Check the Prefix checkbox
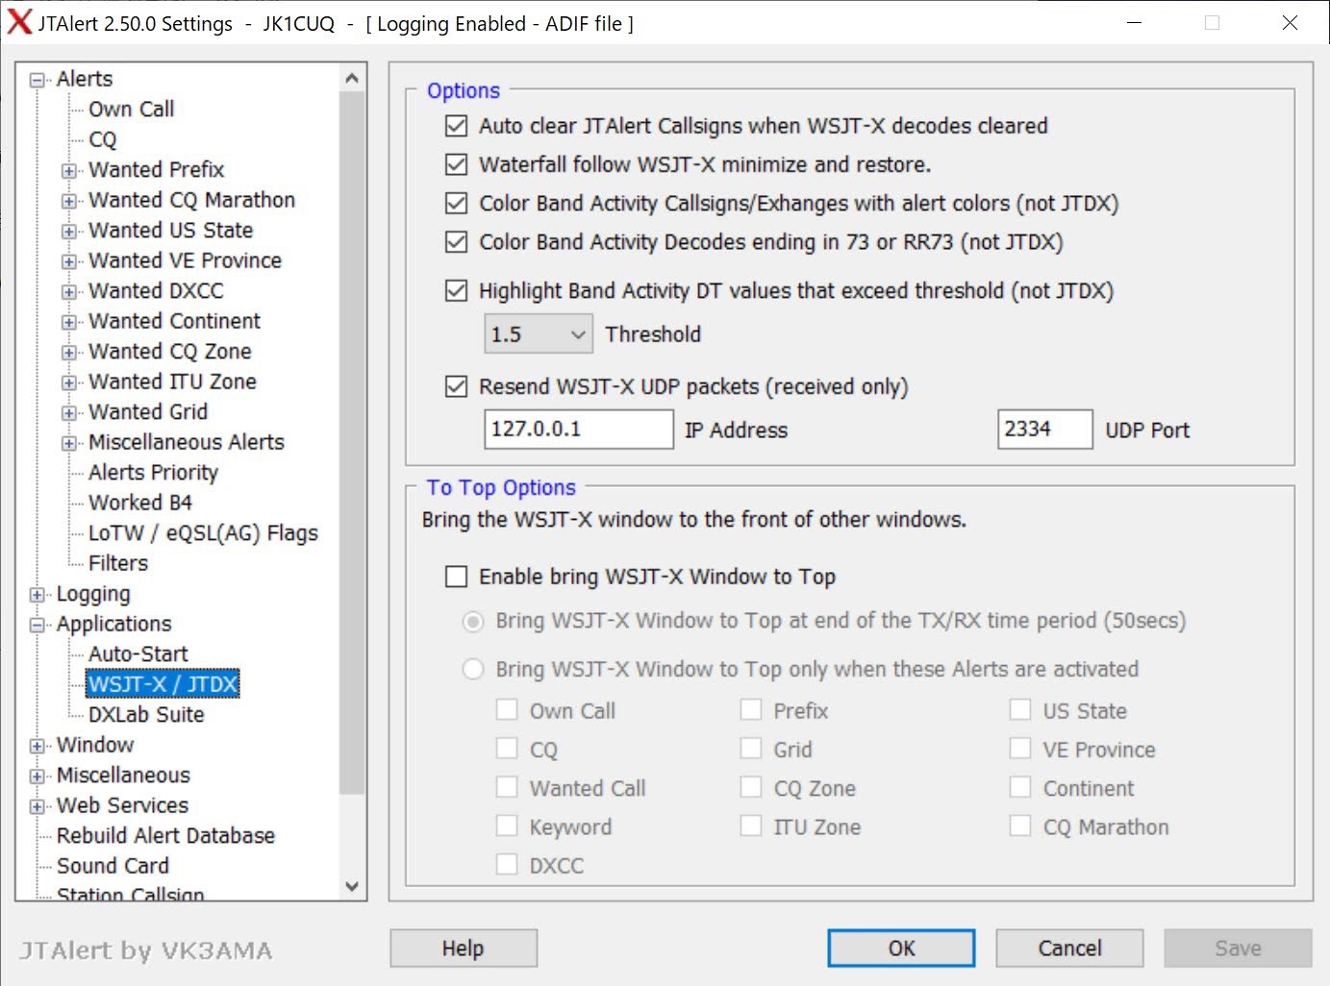 751,710
